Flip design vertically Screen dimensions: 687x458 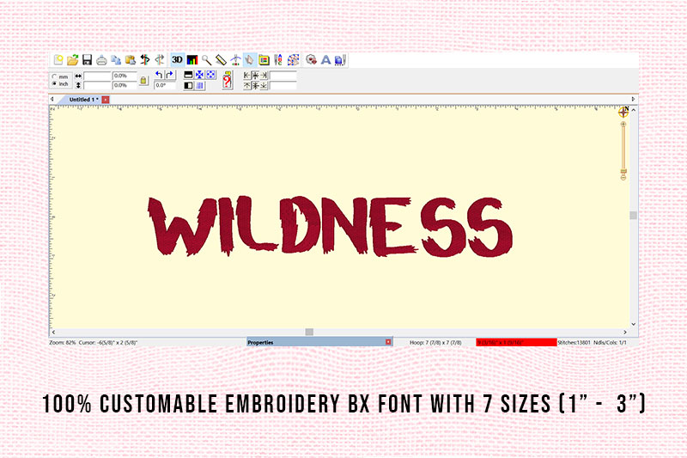tap(160, 59)
